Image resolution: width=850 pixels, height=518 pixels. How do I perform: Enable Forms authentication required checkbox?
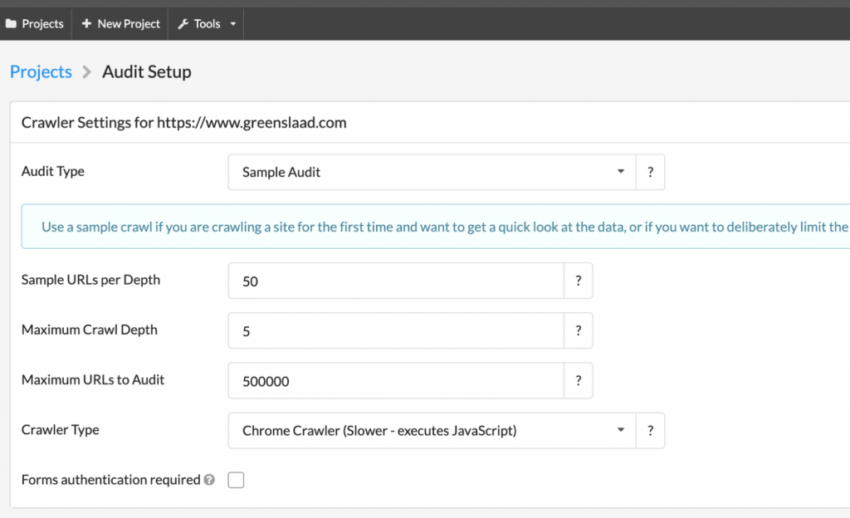(236, 480)
